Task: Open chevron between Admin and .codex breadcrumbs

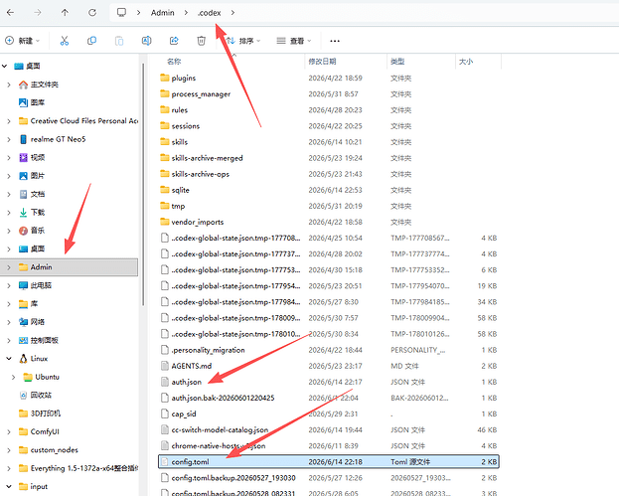Action: coord(186,13)
